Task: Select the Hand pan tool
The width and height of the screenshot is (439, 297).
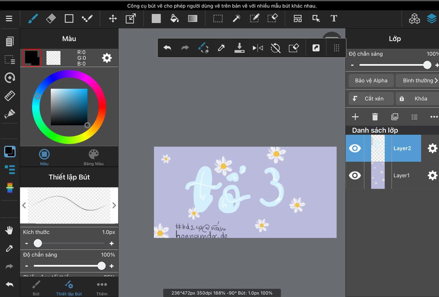Action: tap(9, 231)
